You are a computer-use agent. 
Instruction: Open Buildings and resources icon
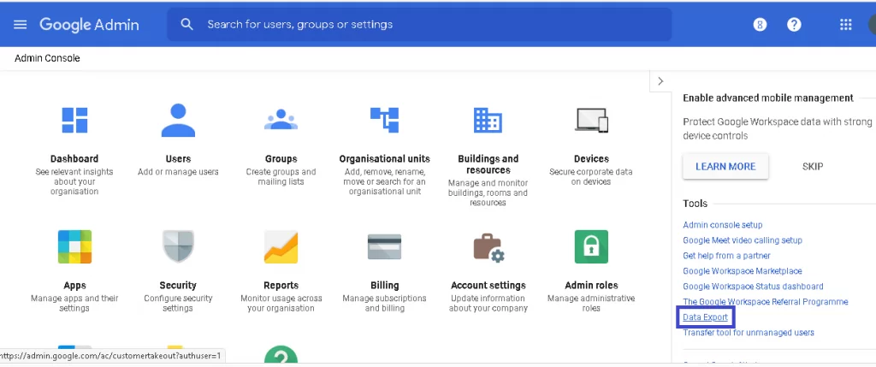[x=488, y=121]
